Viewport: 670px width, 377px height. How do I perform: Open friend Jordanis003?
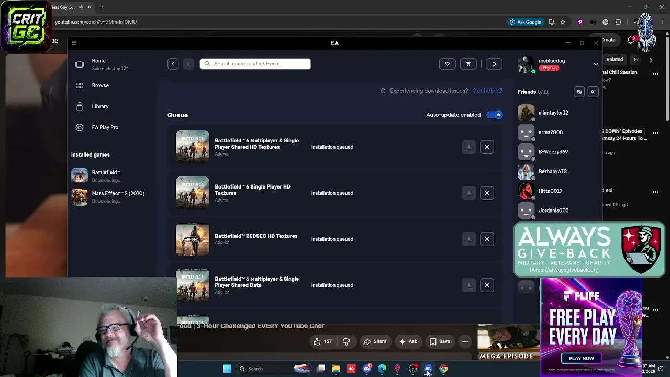click(553, 210)
